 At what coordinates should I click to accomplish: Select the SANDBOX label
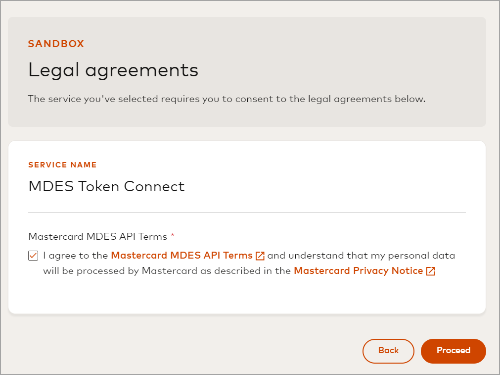(56, 44)
